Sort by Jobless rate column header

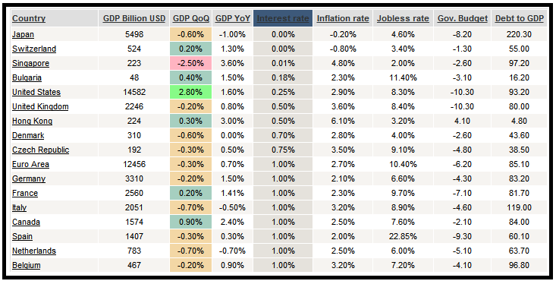click(x=403, y=18)
